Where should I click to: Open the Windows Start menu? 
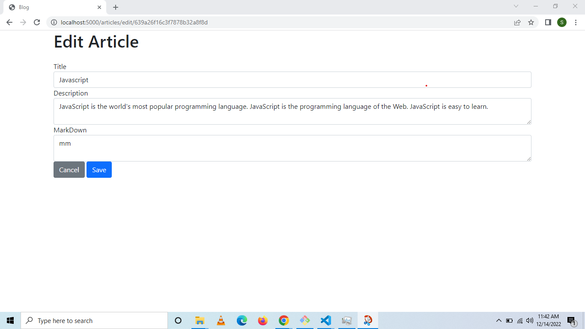(10, 320)
